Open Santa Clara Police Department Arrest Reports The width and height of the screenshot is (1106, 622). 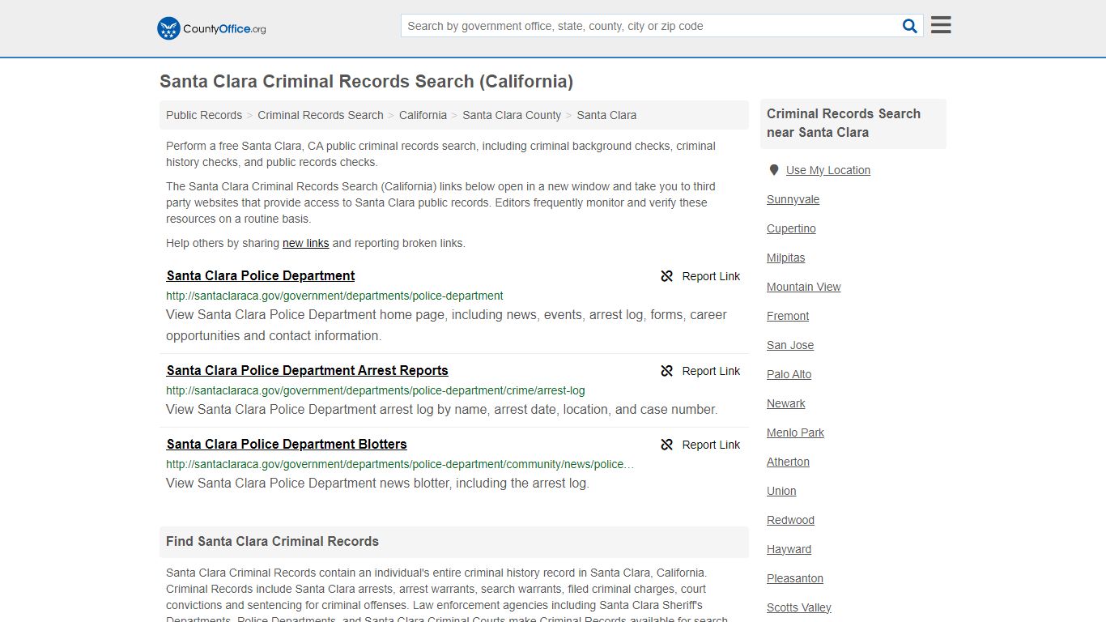coord(307,371)
